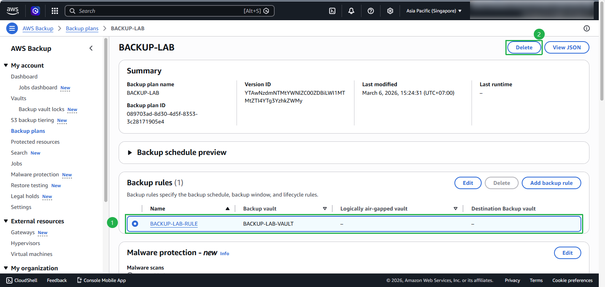Open Backup vault locks in sidebar
605x287 pixels.
point(42,110)
